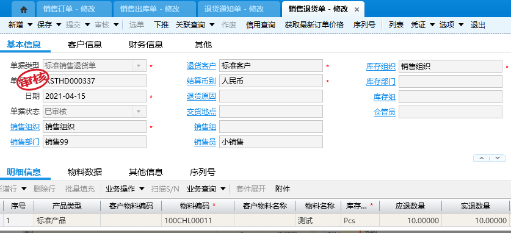Follow the 仓管员 link
Screen dimensions: 511x233
coord(384,112)
